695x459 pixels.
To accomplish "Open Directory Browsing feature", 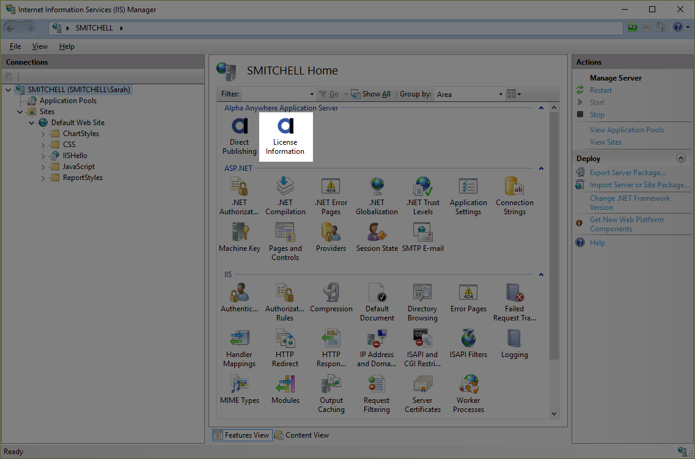I will pos(422,302).
